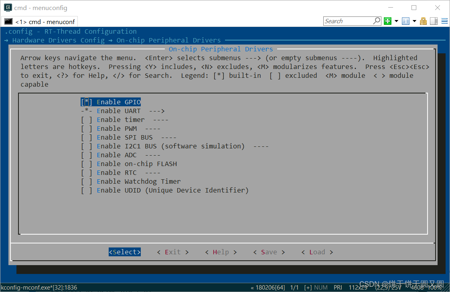Screen dimensions: 450x292
Task: Enable the timer option checkbox
Action: tap(87, 120)
